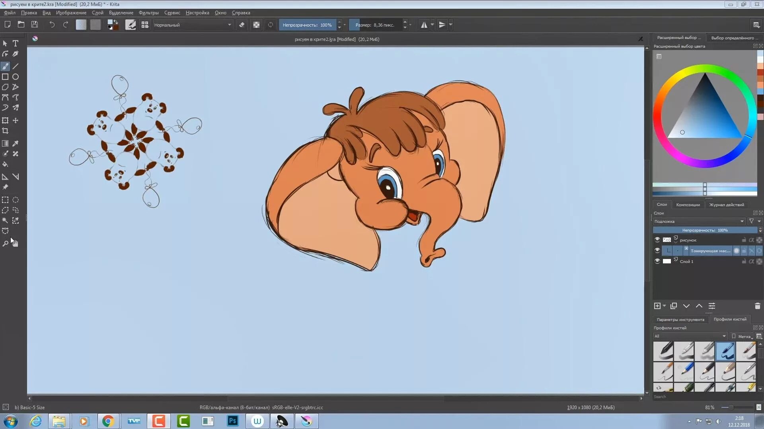Select the Crop tool
The height and width of the screenshot is (429, 764).
pyautogui.click(x=5, y=131)
